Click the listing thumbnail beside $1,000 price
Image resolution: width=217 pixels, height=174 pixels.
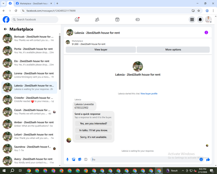(x=68, y=42)
